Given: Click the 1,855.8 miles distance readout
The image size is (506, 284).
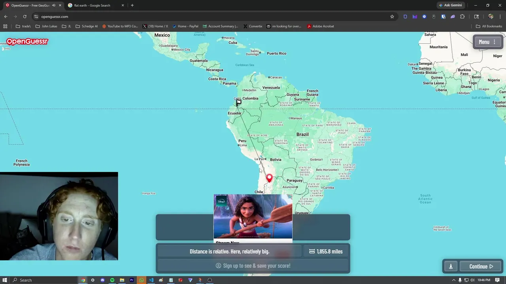Looking at the screenshot, I should (326, 251).
